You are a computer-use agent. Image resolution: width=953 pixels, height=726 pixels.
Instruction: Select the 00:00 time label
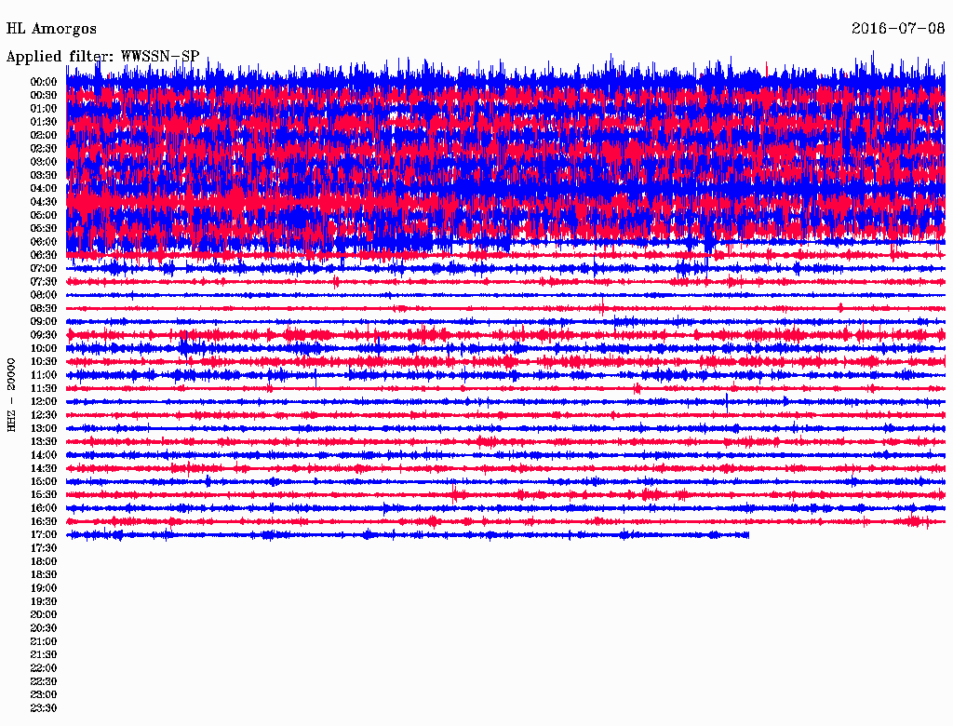coord(44,82)
